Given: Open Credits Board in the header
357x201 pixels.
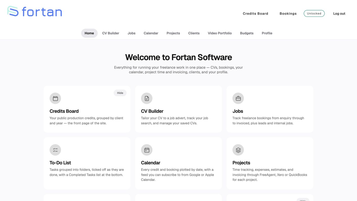Looking at the screenshot, I should pyautogui.click(x=256, y=14).
